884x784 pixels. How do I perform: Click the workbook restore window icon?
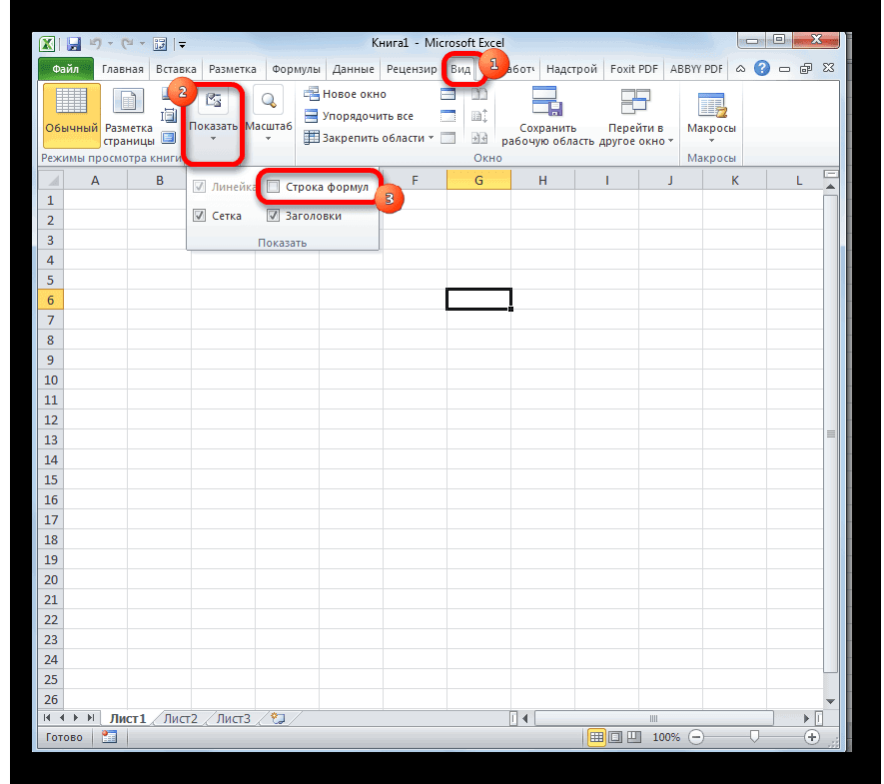tap(806, 69)
